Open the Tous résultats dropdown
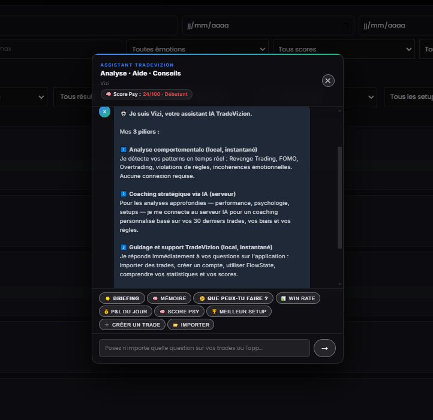 coord(73,97)
